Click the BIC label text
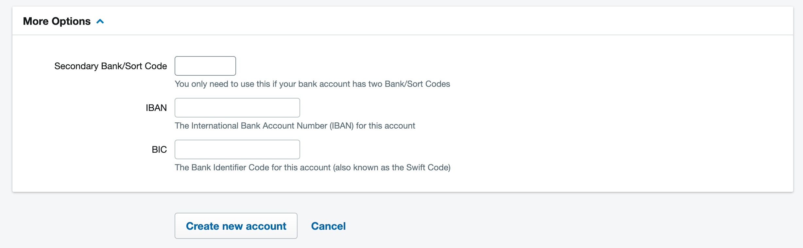The height and width of the screenshot is (248, 803). 159,149
